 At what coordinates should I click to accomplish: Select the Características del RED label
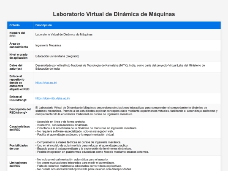point(19,128)
